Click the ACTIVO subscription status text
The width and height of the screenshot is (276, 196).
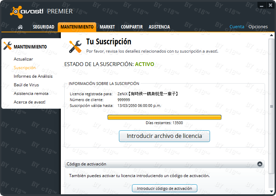coord(144,64)
